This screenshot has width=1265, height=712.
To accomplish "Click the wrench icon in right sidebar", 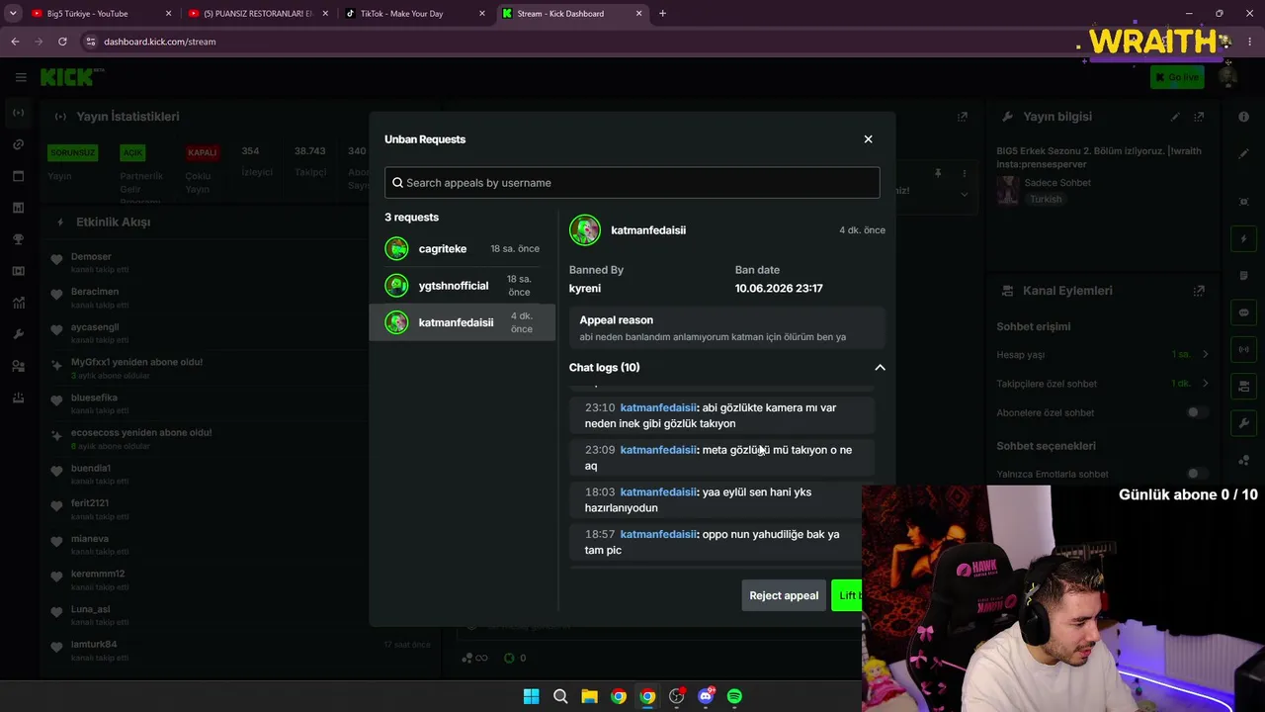I will (1243, 423).
